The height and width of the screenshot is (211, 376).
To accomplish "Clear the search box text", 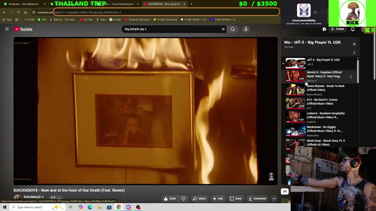I will tap(223, 29).
